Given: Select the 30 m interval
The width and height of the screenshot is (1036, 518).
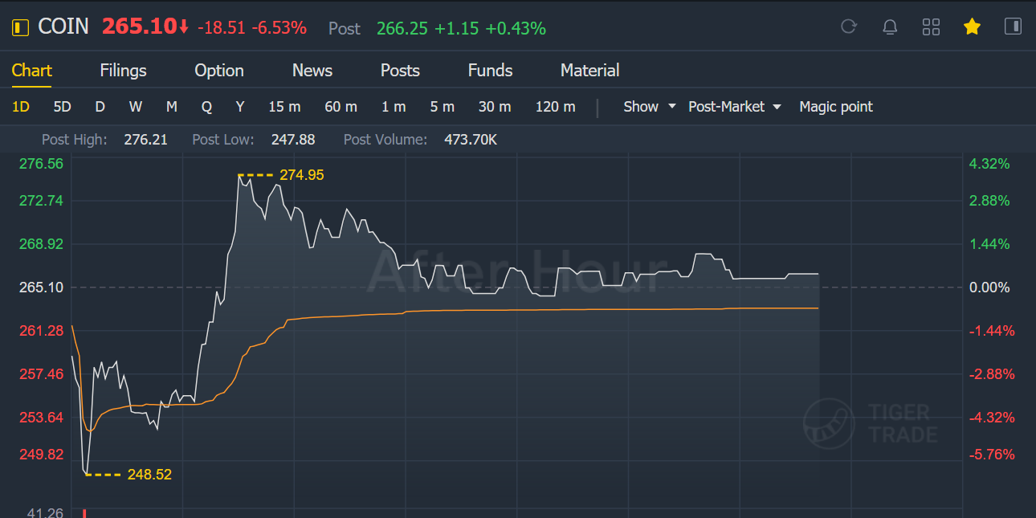Looking at the screenshot, I should (495, 107).
